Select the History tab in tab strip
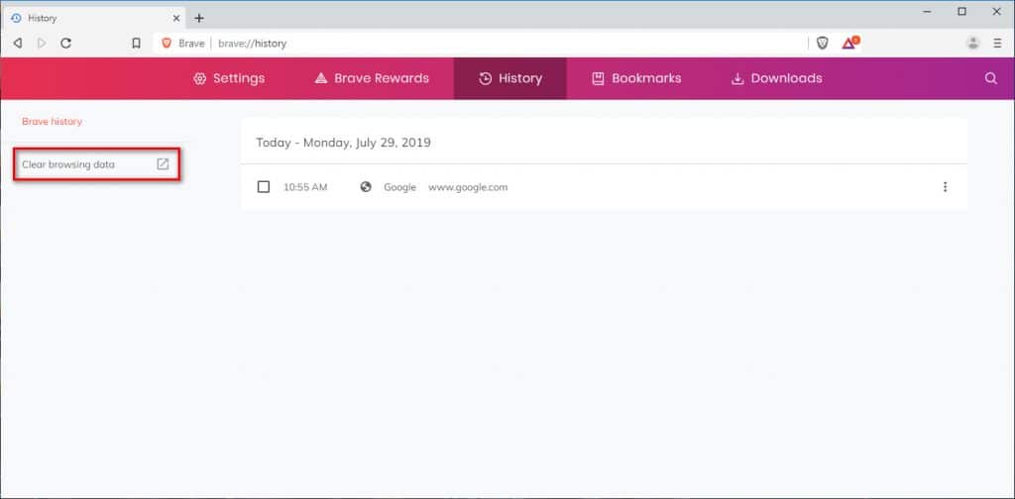Viewport: 1015px width, 499px height. 92,18
